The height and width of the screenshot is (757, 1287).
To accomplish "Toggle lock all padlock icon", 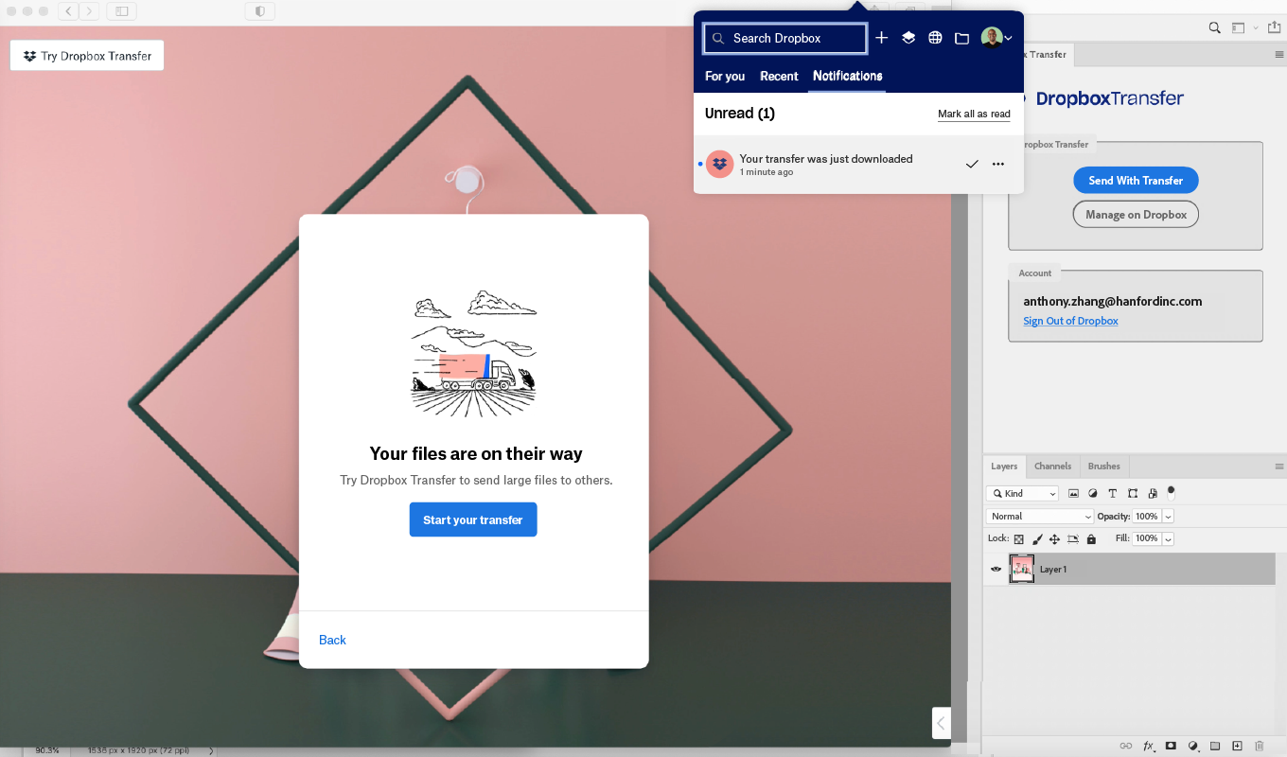I will click(1091, 538).
